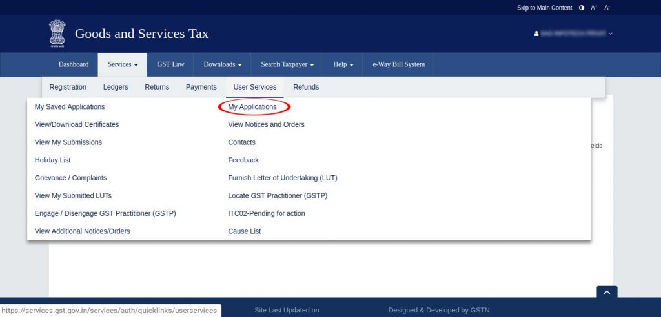Click the national emblem logo
Screen dimensions: 661x317
(x=57, y=34)
